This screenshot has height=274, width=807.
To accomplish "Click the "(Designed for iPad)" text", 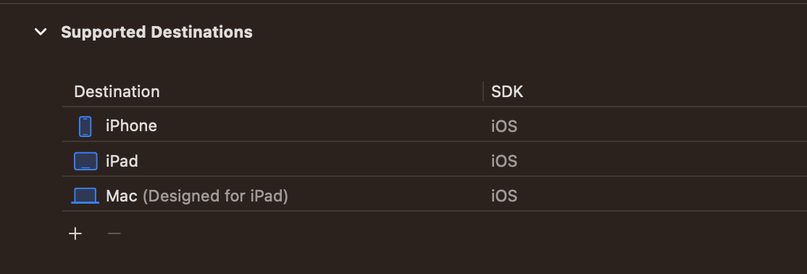I will 215,196.
